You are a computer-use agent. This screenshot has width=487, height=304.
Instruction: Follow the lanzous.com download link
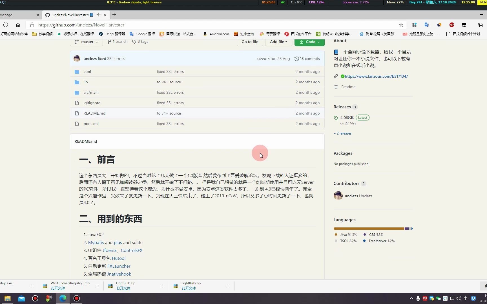coord(376,76)
